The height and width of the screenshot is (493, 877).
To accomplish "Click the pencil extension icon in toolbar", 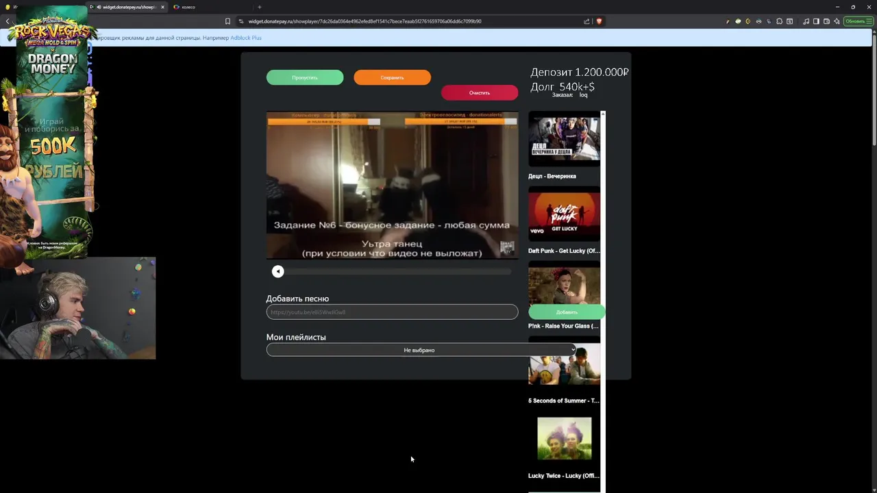I will (x=728, y=21).
